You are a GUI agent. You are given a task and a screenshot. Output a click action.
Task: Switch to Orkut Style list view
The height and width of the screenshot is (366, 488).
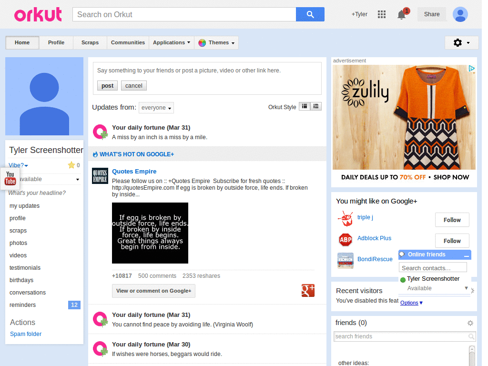316,106
